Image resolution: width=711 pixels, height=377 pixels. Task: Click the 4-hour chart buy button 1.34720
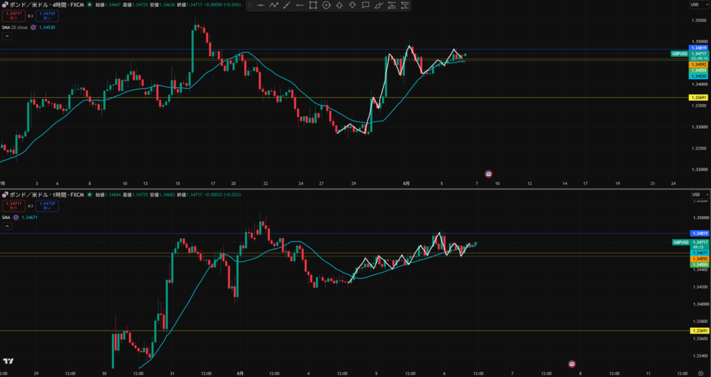point(47,16)
